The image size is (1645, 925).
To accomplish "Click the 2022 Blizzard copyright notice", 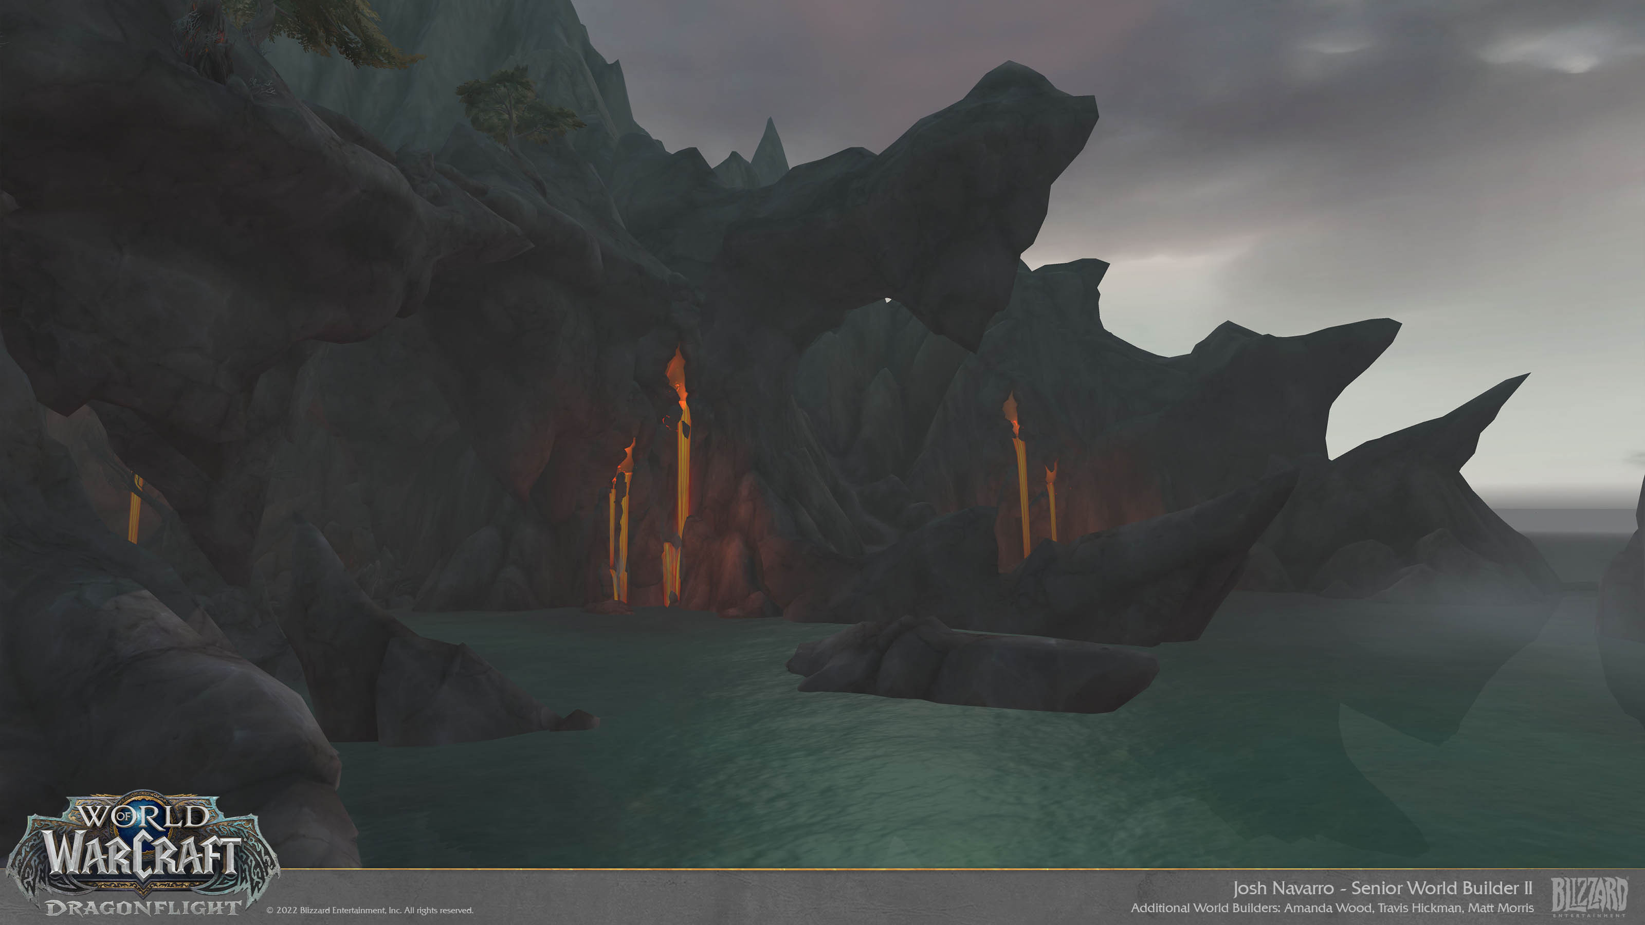I will click(x=370, y=910).
